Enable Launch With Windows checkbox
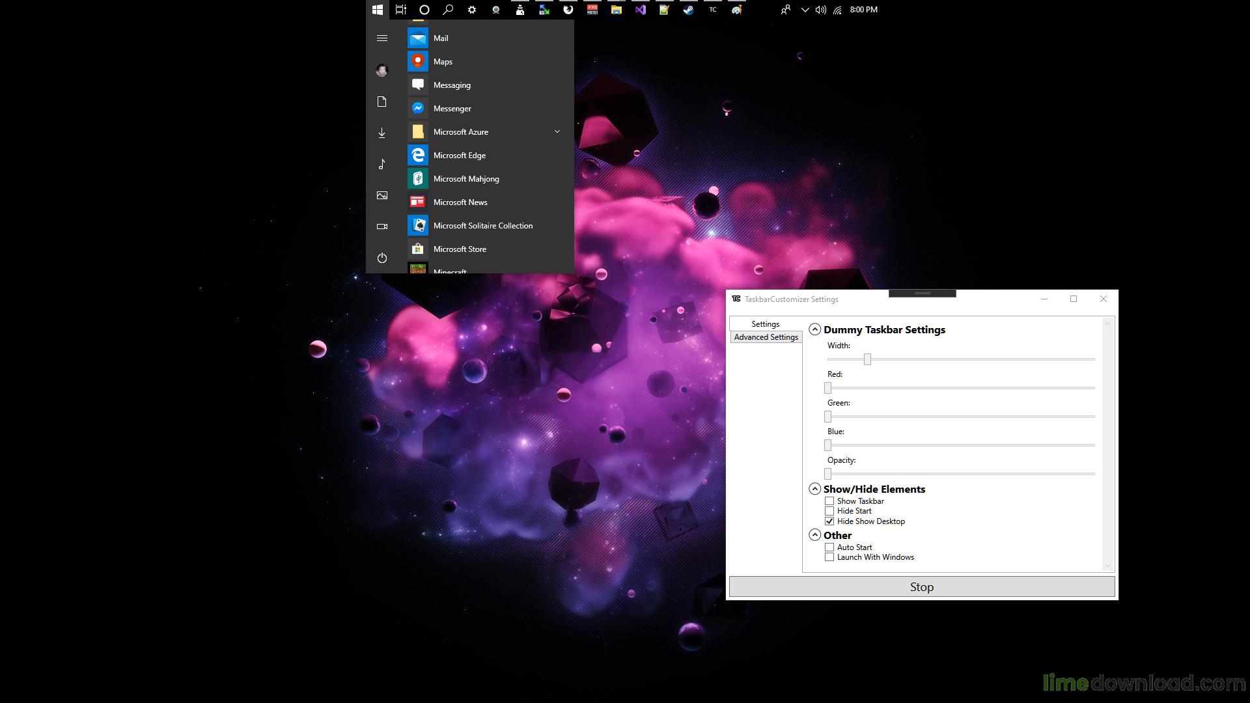 [829, 557]
